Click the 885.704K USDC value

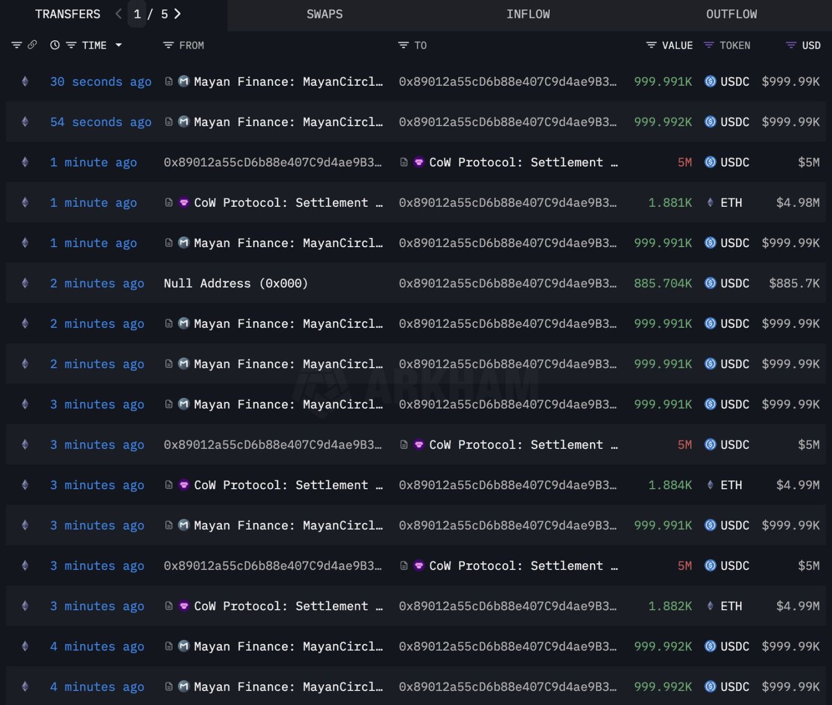point(663,284)
